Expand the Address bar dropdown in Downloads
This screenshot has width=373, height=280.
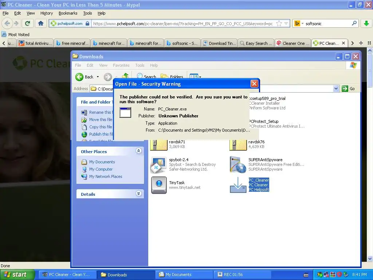[336, 89]
